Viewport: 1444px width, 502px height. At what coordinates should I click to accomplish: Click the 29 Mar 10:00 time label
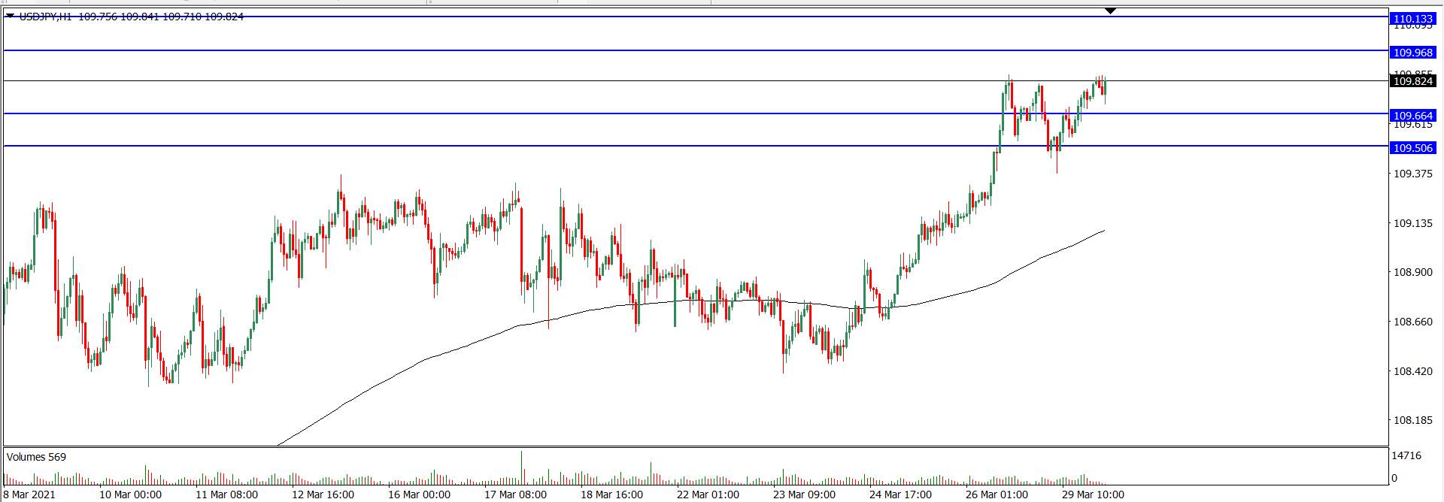tap(1093, 494)
